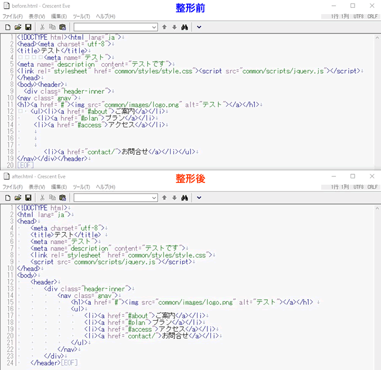Screen dimensions: 381x370
Task: Open search combo box dropdown in after.html
Action: pyautogui.click(x=154, y=198)
